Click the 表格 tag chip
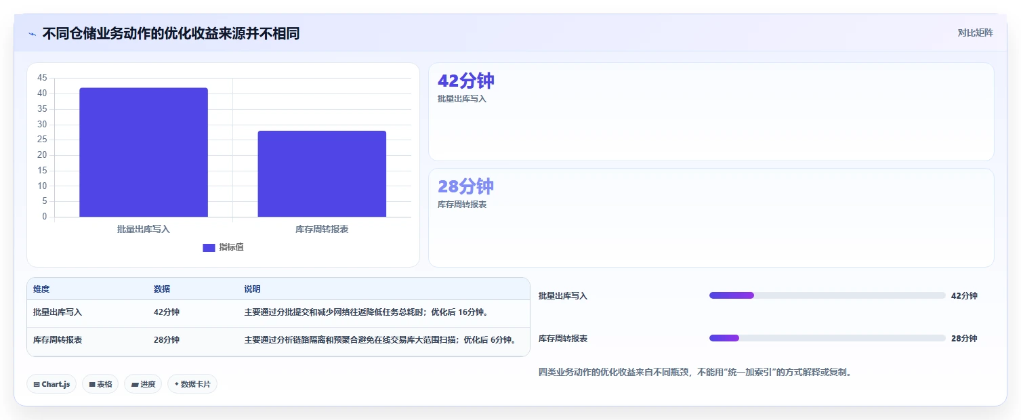Image resolution: width=1021 pixels, height=420 pixels. 100,384
